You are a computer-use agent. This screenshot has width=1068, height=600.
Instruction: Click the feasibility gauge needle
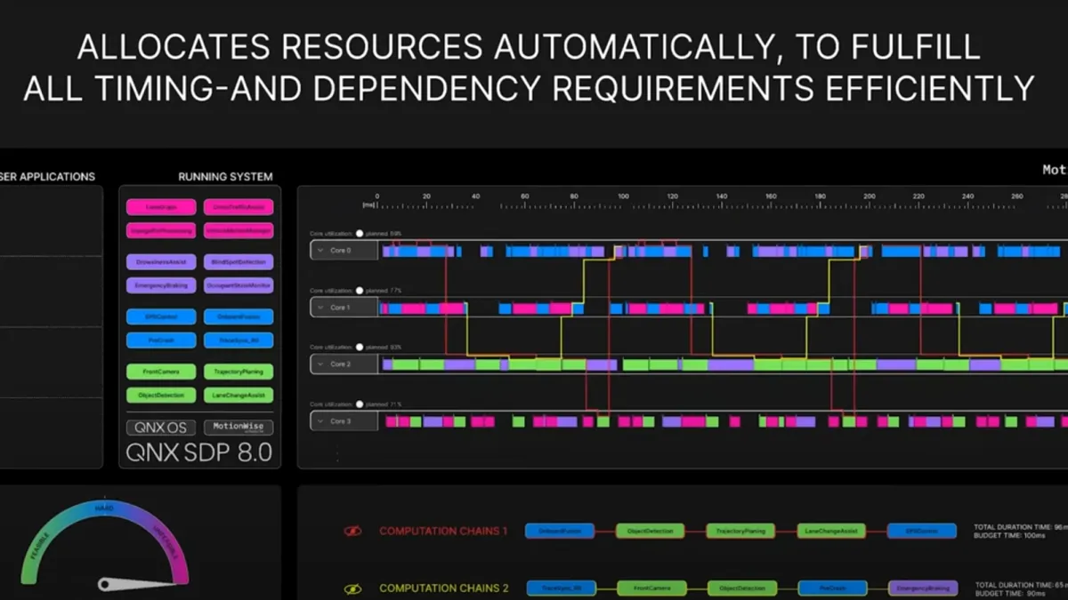coord(133,584)
